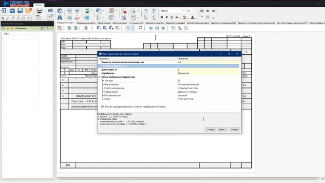Open the Серийность value Единичное dropdown
Screen dimensions: 325x183
point(208,73)
